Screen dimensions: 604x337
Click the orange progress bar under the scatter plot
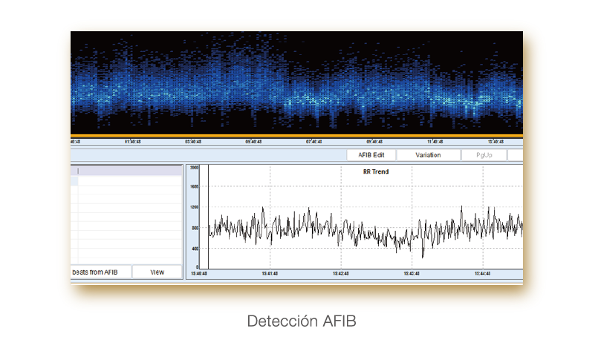coord(296,136)
